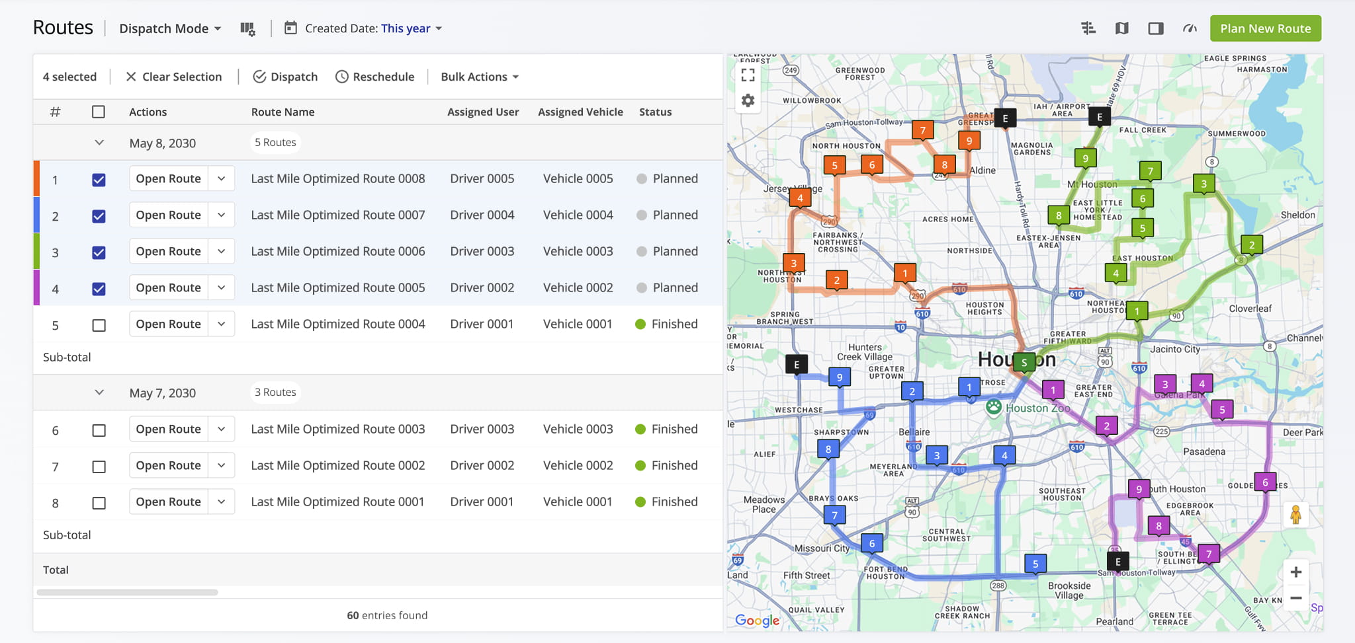This screenshot has width=1355, height=643.
Task: Select Last Mile Optimized Route 0004 checkbox
Action: (x=99, y=325)
